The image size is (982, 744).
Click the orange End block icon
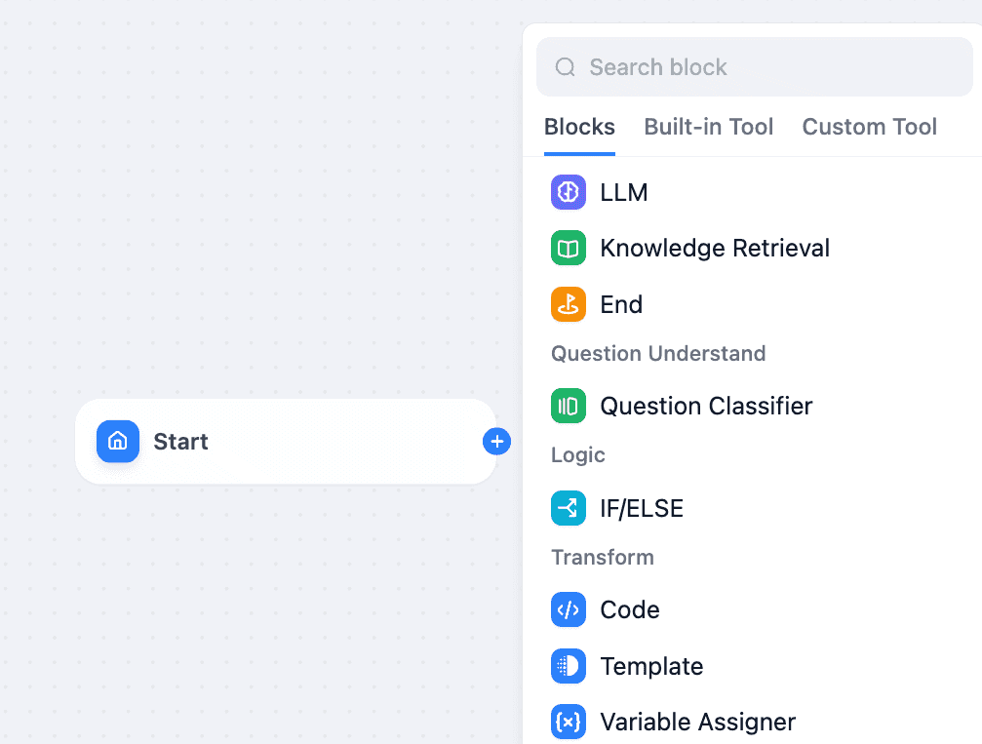tap(568, 304)
